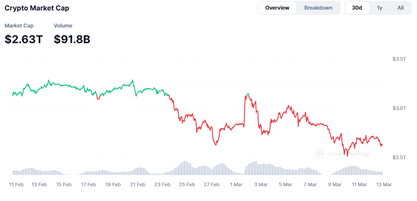Click the $2.5T y-axis label
The image size is (417, 201).
point(400,157)
